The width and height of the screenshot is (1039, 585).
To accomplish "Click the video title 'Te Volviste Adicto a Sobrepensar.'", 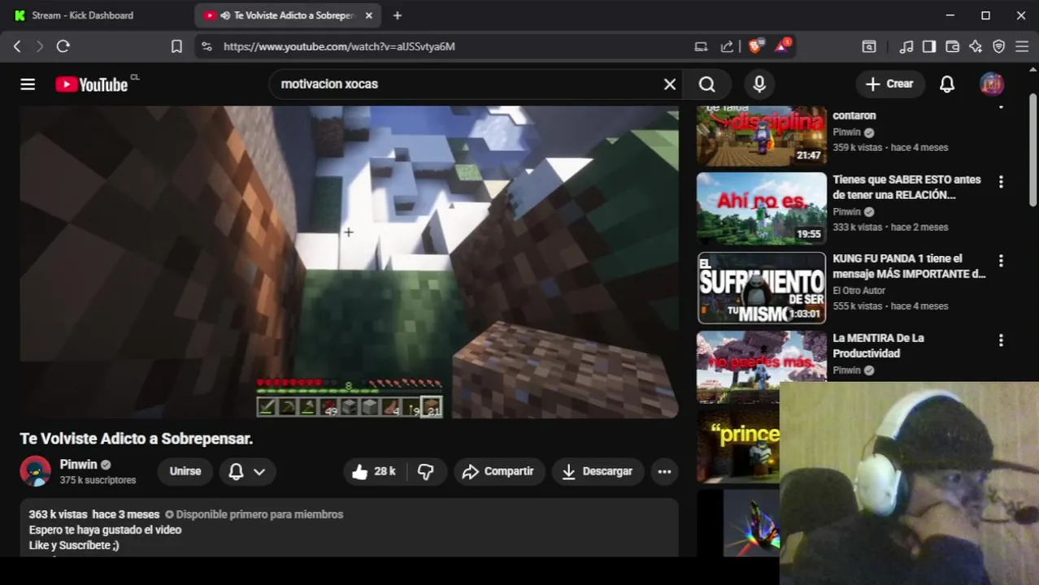I will (136, 438).
